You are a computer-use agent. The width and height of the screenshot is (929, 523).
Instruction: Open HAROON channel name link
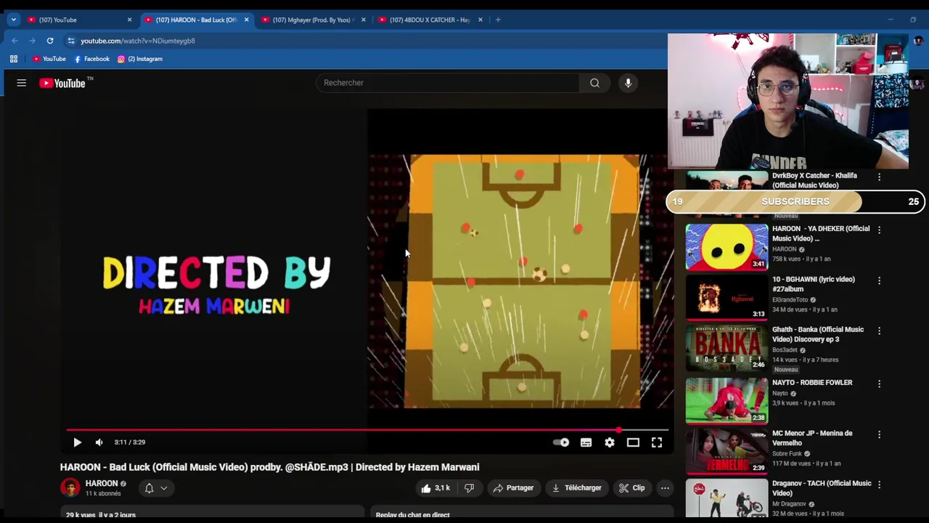tap(101, 483)
